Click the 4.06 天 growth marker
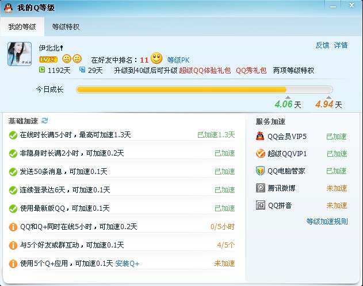363x286 pixels. coord(288,104)
